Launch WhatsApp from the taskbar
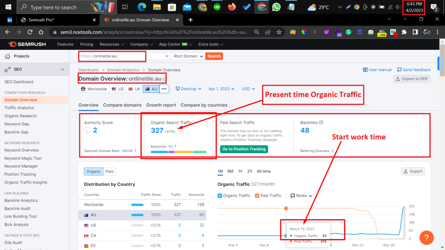Image resolution: width=445 pixels, height=250 pixels. point(276,7)
